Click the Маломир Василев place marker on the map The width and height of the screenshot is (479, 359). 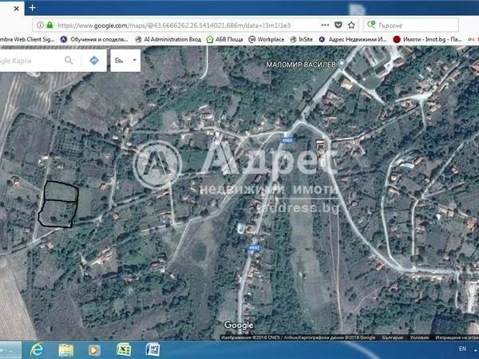click(342, 62)
